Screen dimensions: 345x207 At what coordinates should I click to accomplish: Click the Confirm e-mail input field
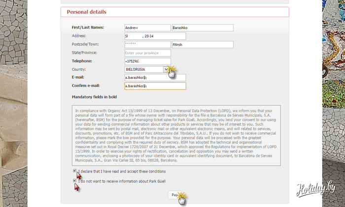click(x=155, y=86)
